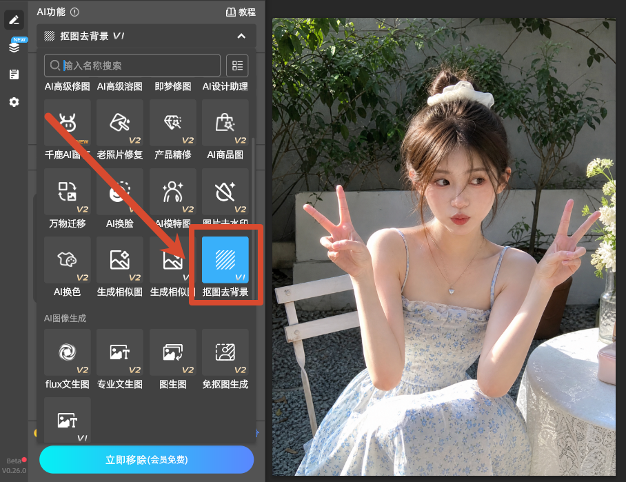Click the name search input field
This screenshot has height=482, width=626.
(132, 66)
